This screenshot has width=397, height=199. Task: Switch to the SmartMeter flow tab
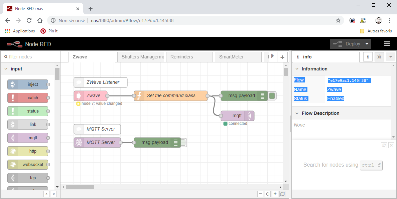tap(238, 57)
